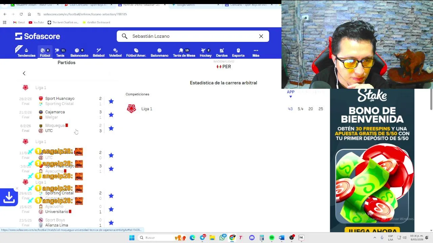Click the blue download button
This screenshot has width=433, height=243.
pyautogui.click(x=9, y=197)
